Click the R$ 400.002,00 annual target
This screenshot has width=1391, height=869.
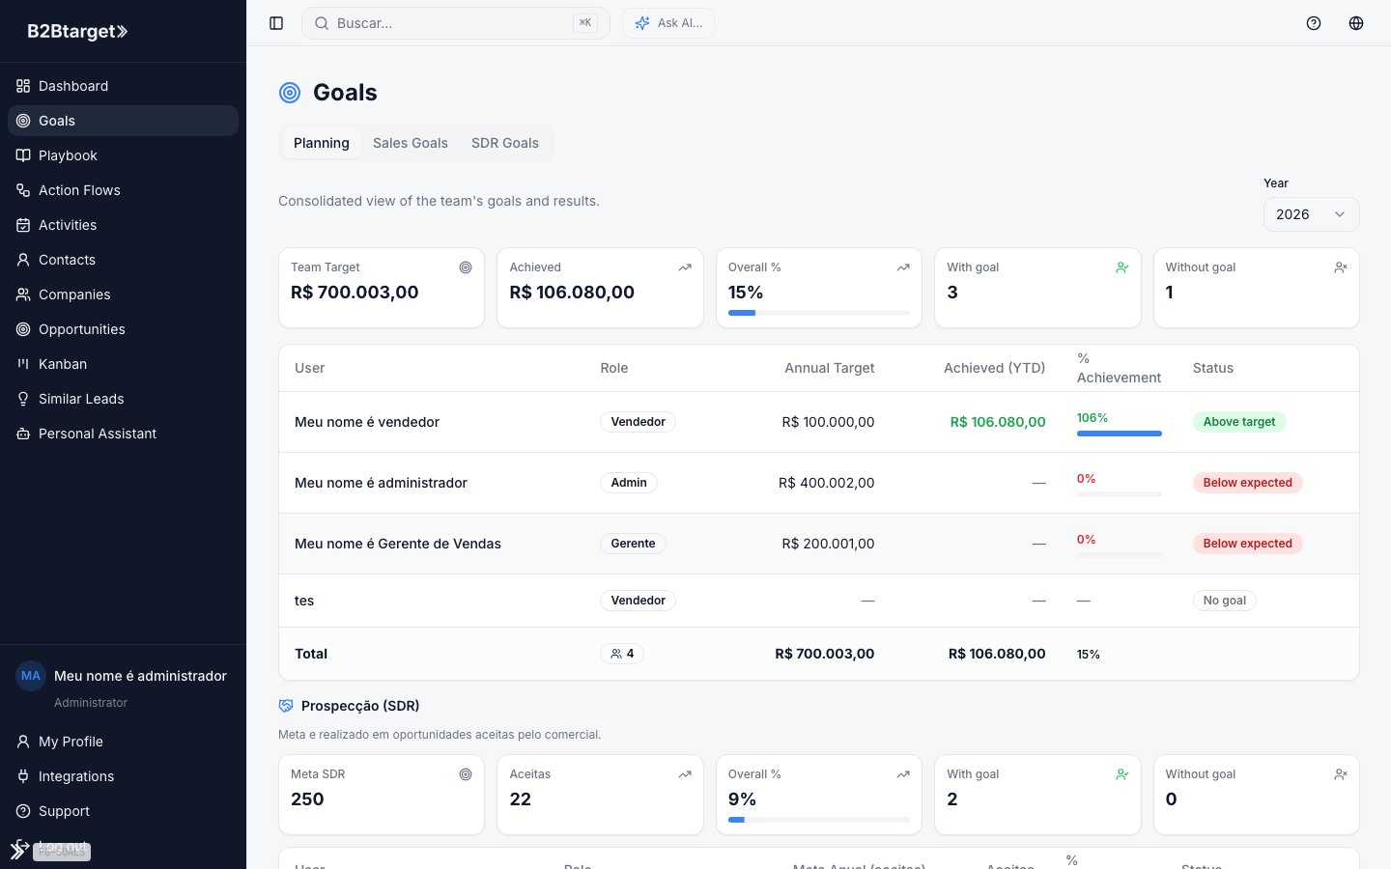[827, 483]
